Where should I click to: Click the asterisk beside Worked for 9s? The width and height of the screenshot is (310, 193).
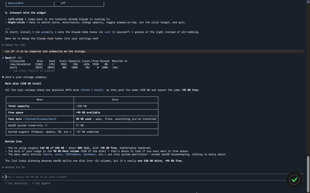coord(3,167)
